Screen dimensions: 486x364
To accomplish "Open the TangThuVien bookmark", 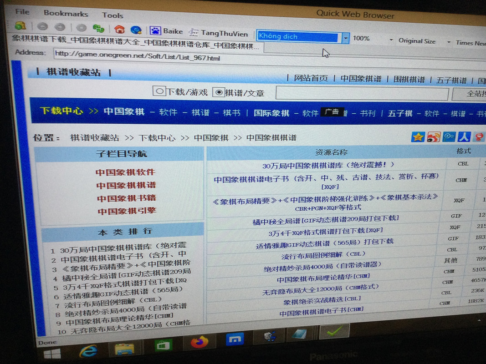I will click(x=219, y=33).
